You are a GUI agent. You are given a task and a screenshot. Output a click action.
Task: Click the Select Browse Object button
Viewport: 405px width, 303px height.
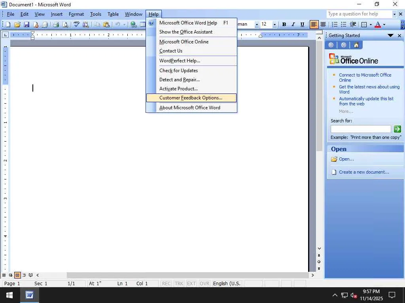319,262
